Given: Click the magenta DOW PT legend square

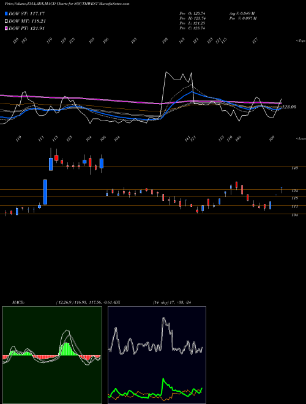Looking at the screenshot, I should (x=6, y=28).
